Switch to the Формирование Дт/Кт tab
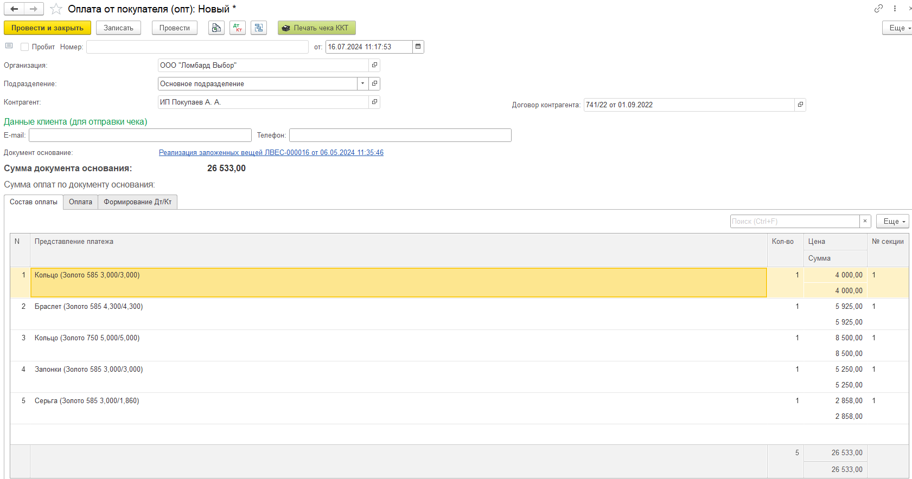912x479 pixels. [x=138, y=202]
